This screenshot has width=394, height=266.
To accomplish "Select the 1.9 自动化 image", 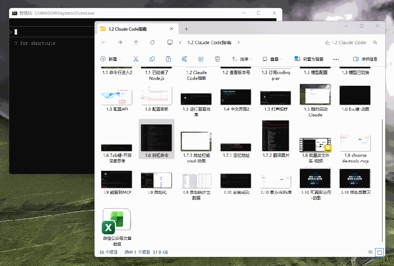I will click(x=157, y=184).
